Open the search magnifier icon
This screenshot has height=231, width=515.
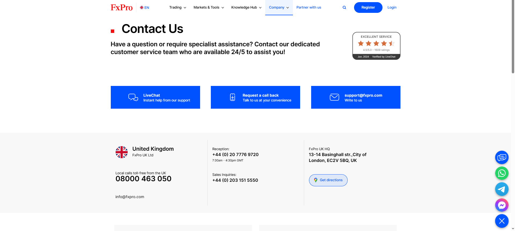(344, 7)
